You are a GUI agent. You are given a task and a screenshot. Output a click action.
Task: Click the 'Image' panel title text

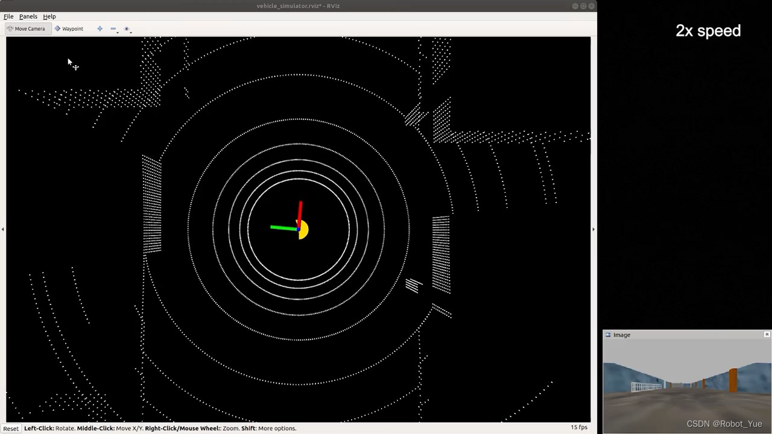point(622,335)
